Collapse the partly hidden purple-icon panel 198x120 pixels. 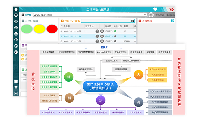pyautogui.click(x=23, y=45)
